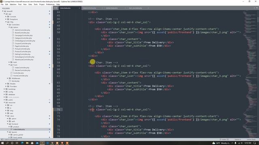Toggle the sidebar icon in the status bar
Screen dimensions: 259x145
[x=2, y=139]
